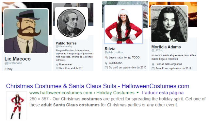Image resolution: width=209 pixels, height=122 pixels.
Task: Click calendar icon next to septiembre de 2010
Action: [x=106, y=67]
